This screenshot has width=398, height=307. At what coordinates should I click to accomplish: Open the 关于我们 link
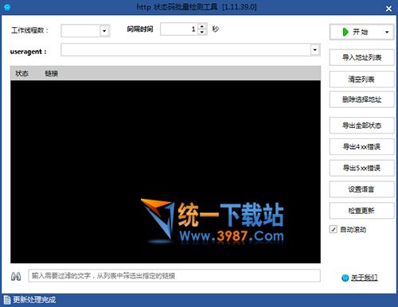[x=365, y=278]
